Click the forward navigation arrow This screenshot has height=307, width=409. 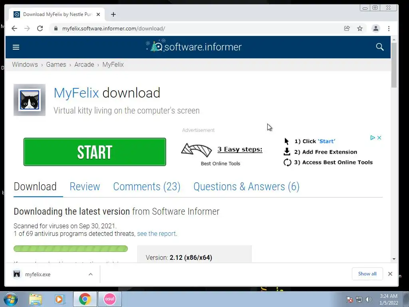click(27, 28)
